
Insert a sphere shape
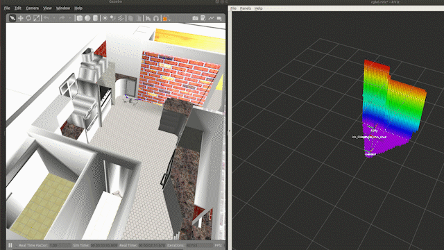point(87,18)
